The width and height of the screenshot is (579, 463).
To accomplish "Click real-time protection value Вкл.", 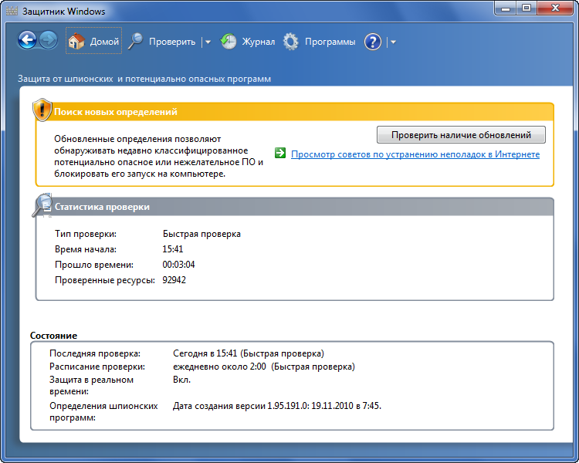I will pyautogui.click(x=181, y=380).
